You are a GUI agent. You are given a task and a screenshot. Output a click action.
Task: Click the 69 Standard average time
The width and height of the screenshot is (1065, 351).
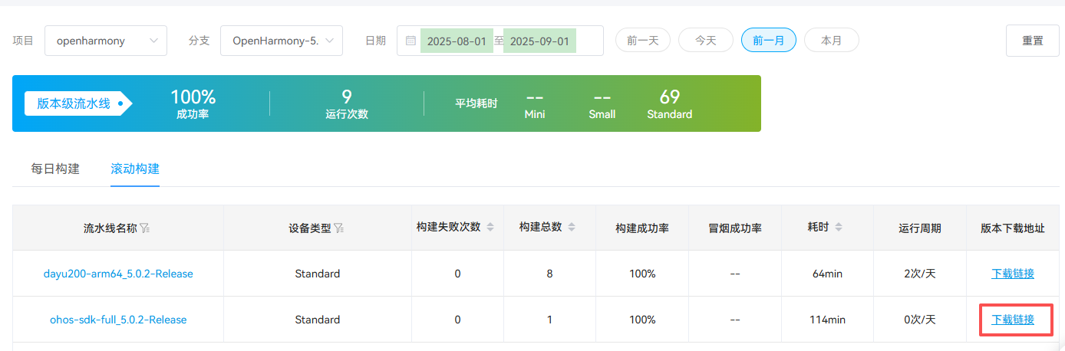coord(670,104)
